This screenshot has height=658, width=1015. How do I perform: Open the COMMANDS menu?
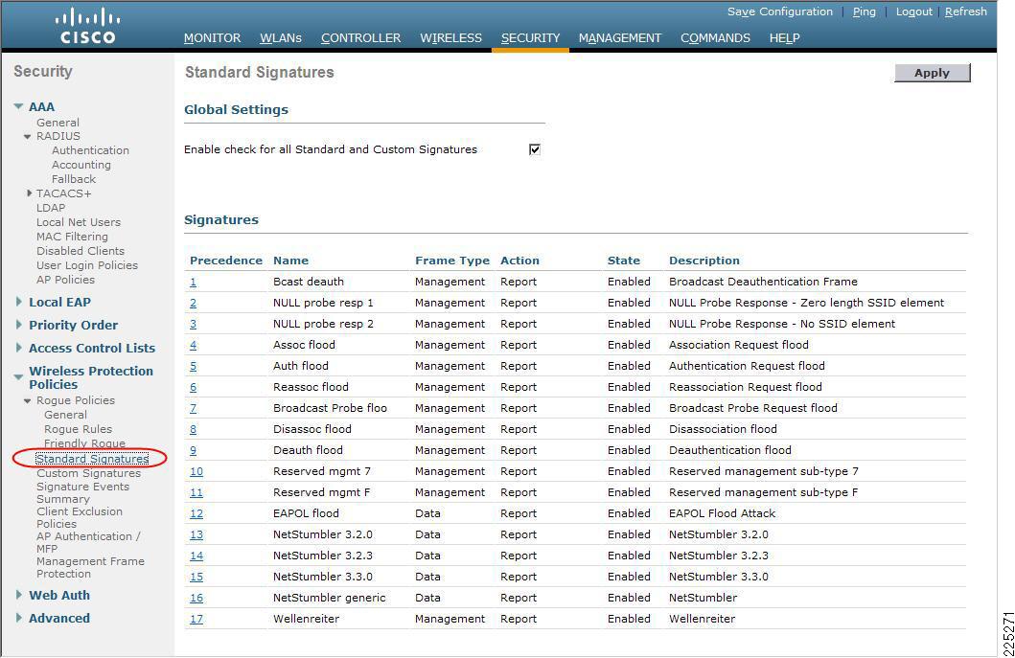coord(715,38)
